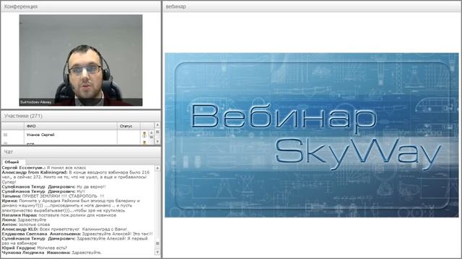The image size is (462, 259).
Task: Click Сулейманов Тимур's Ну да верно message
Action: point(53,186)
